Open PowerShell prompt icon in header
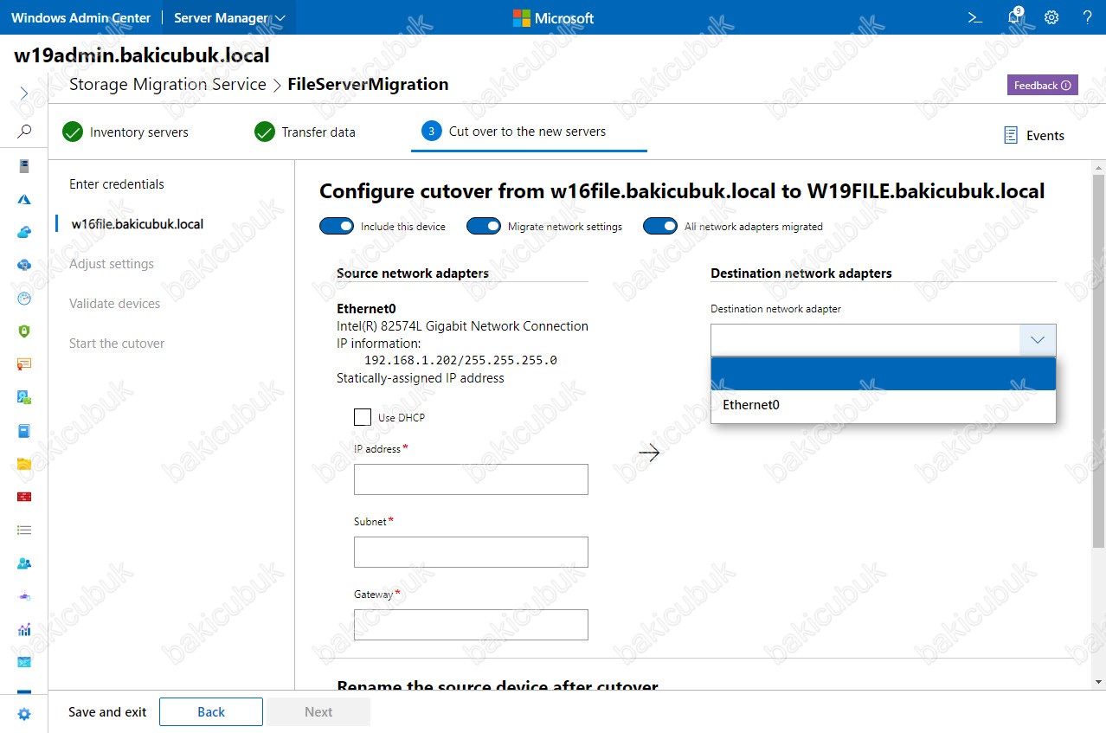The image size is (1106, 733). pyautogui.click(x=975, y=17)
